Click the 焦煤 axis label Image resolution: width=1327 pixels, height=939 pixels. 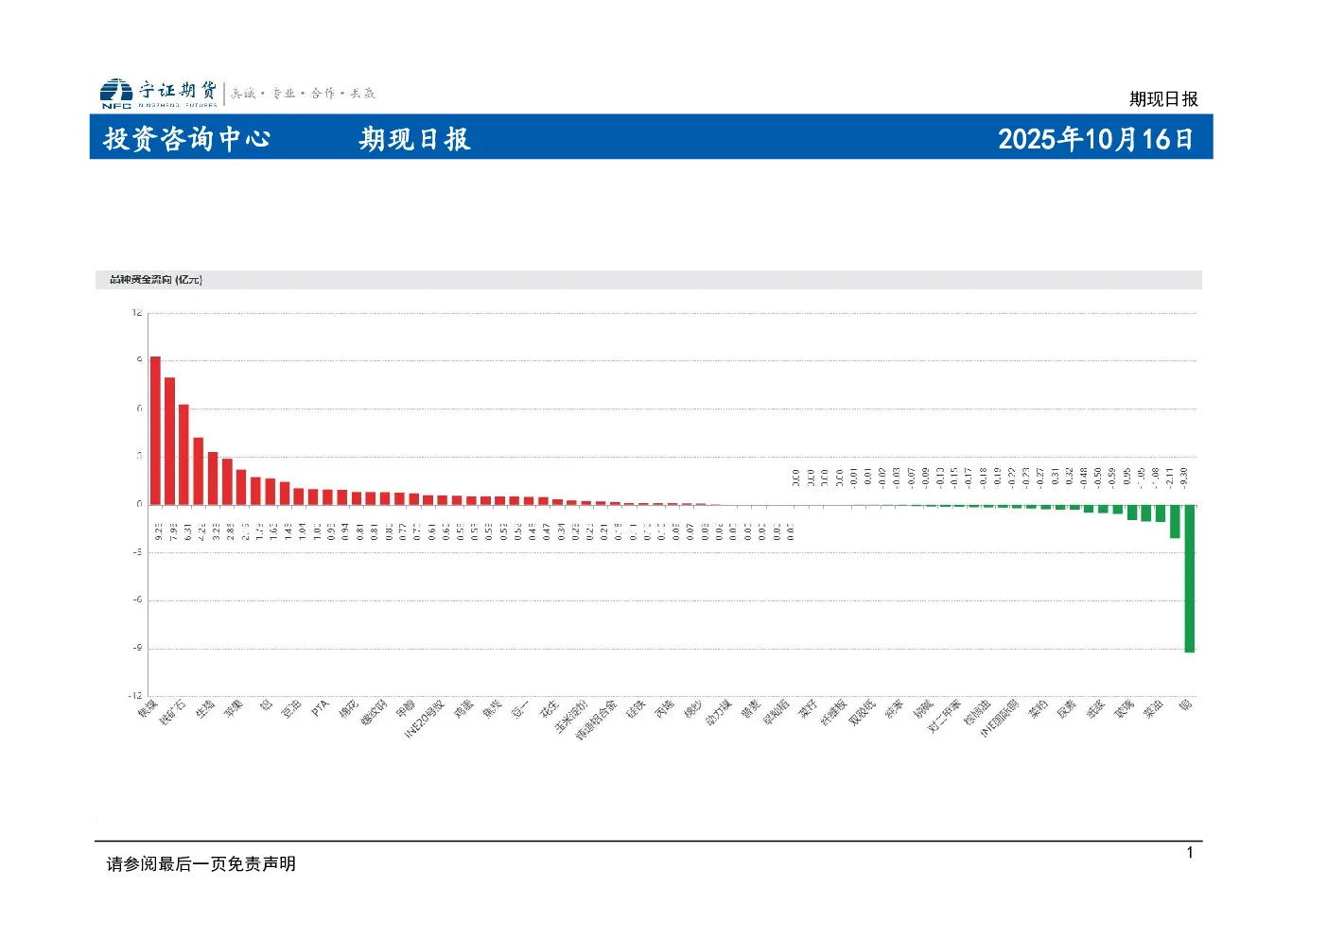pos(148,709)
